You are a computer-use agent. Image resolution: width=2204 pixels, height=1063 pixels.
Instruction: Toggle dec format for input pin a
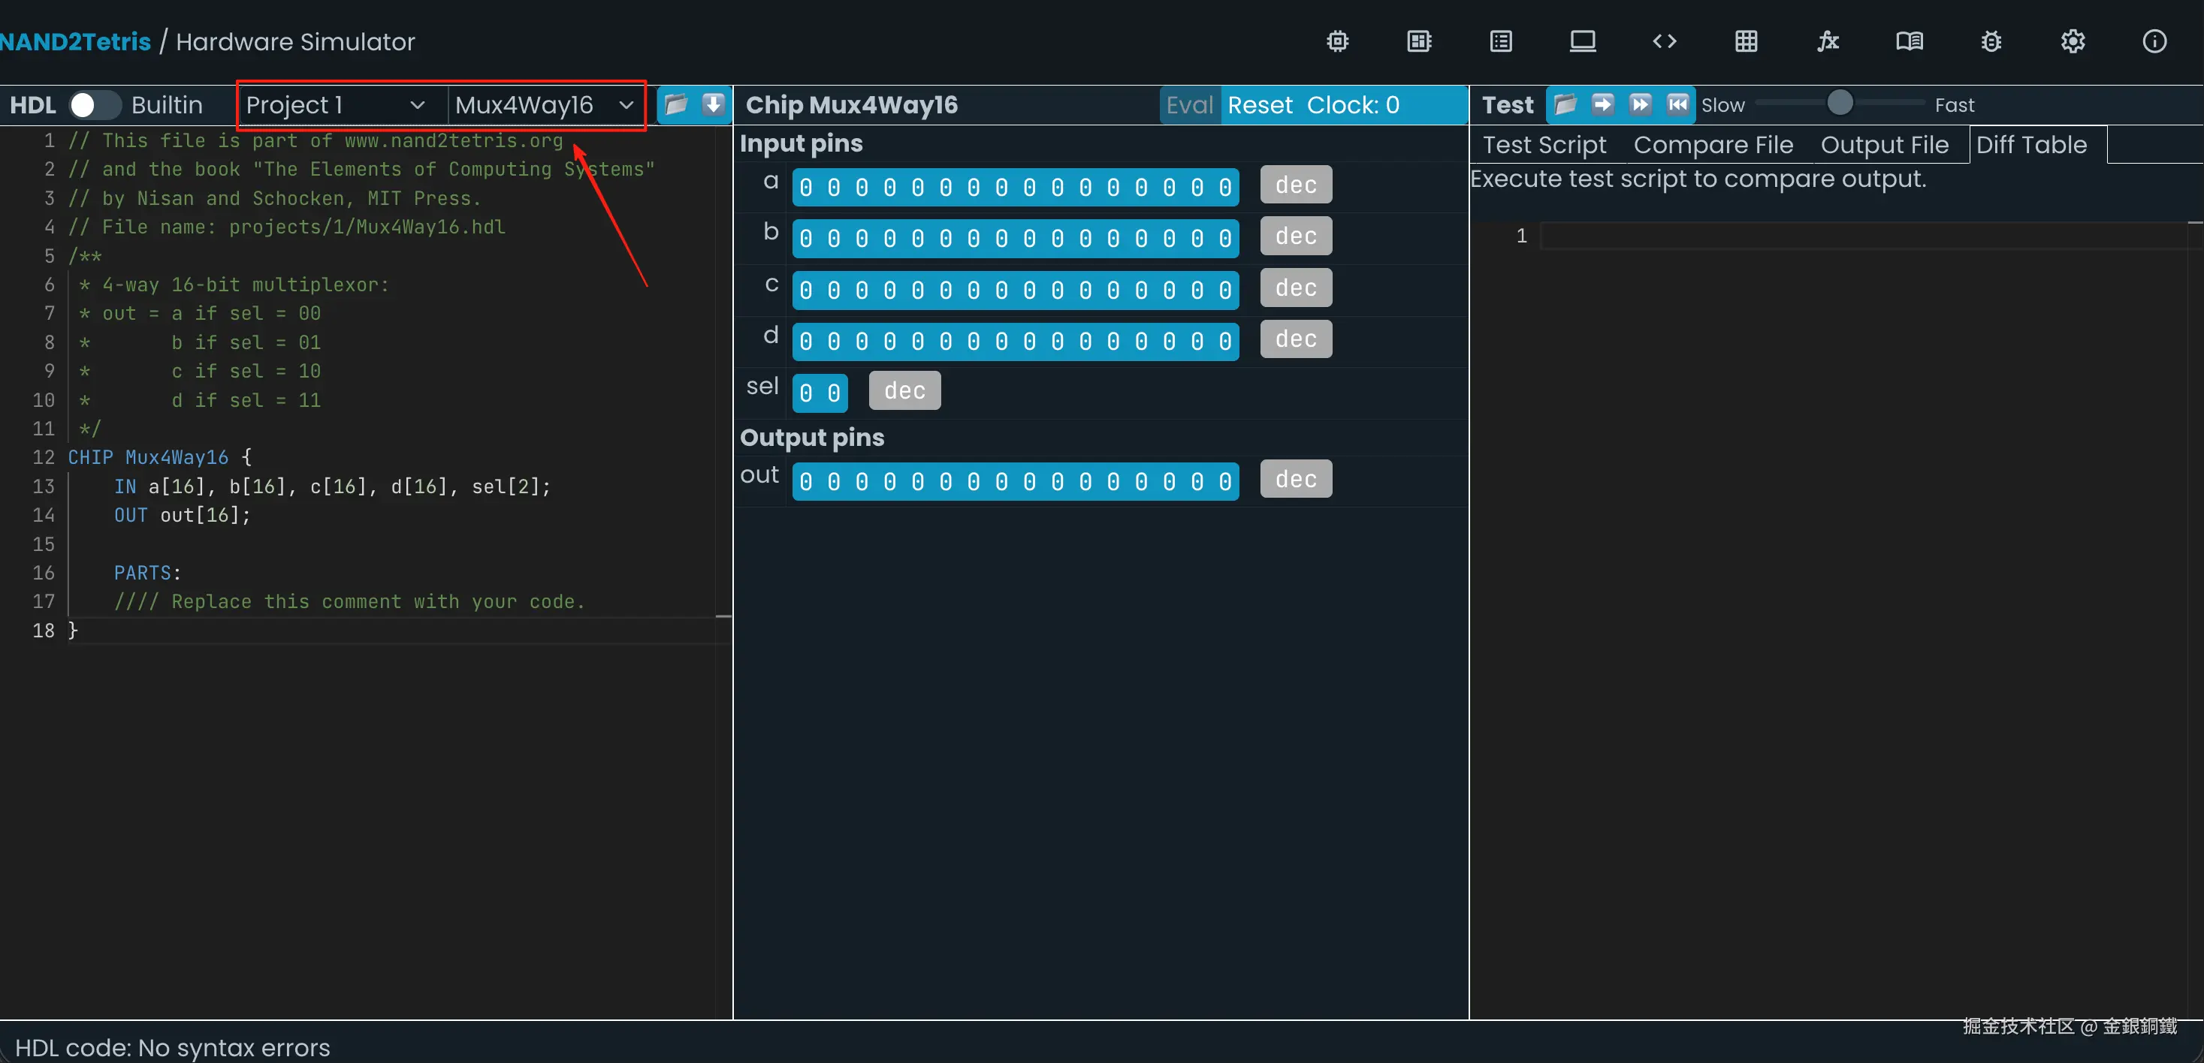click(x=1295, y=185)
